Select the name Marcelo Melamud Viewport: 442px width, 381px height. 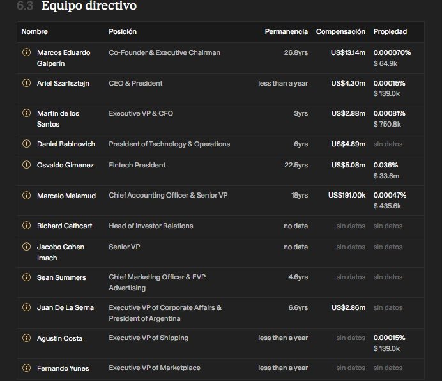tap(66, 196)
